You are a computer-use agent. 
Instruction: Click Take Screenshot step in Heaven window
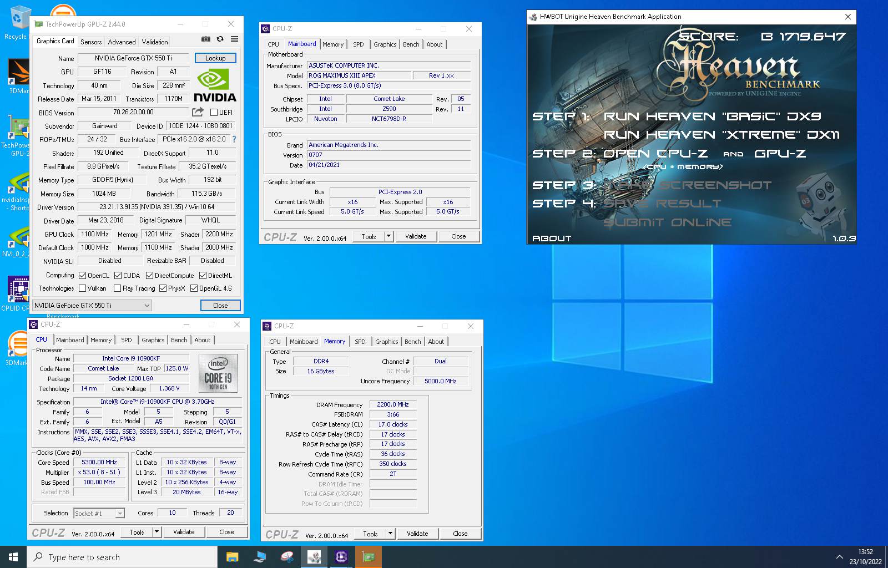687,185
